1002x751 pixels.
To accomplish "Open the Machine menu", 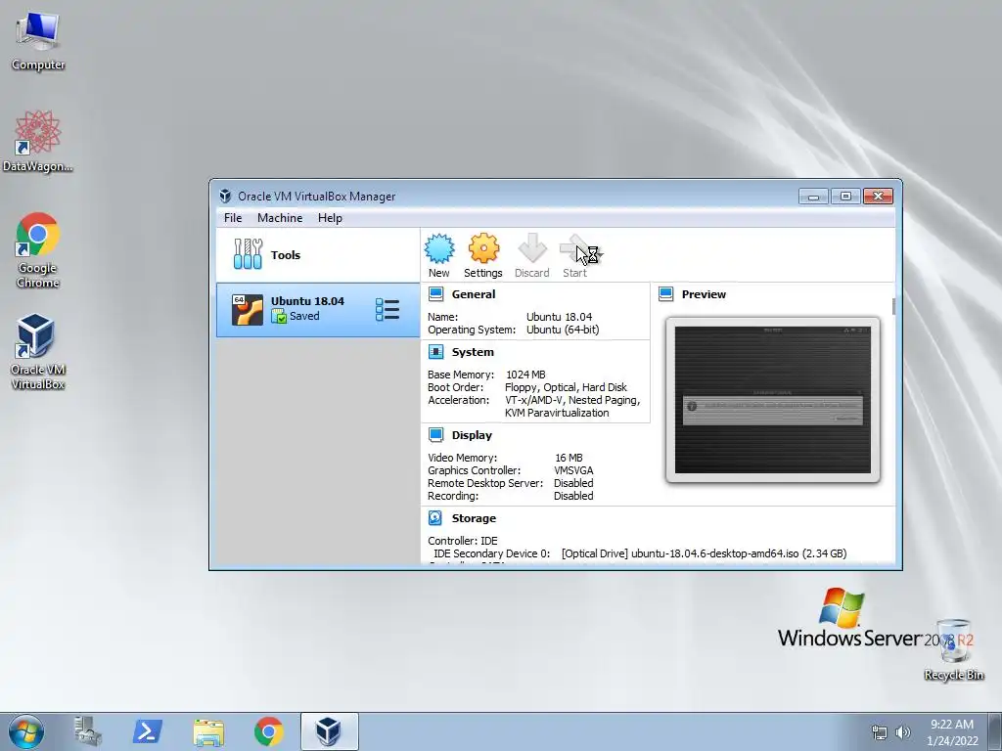I will pyautogui.click(x=280, y=218).
